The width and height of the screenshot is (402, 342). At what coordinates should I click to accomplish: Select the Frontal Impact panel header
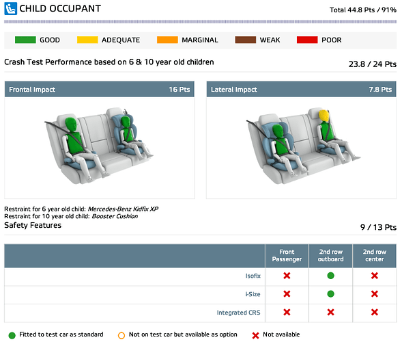click(x=100, y=90)
